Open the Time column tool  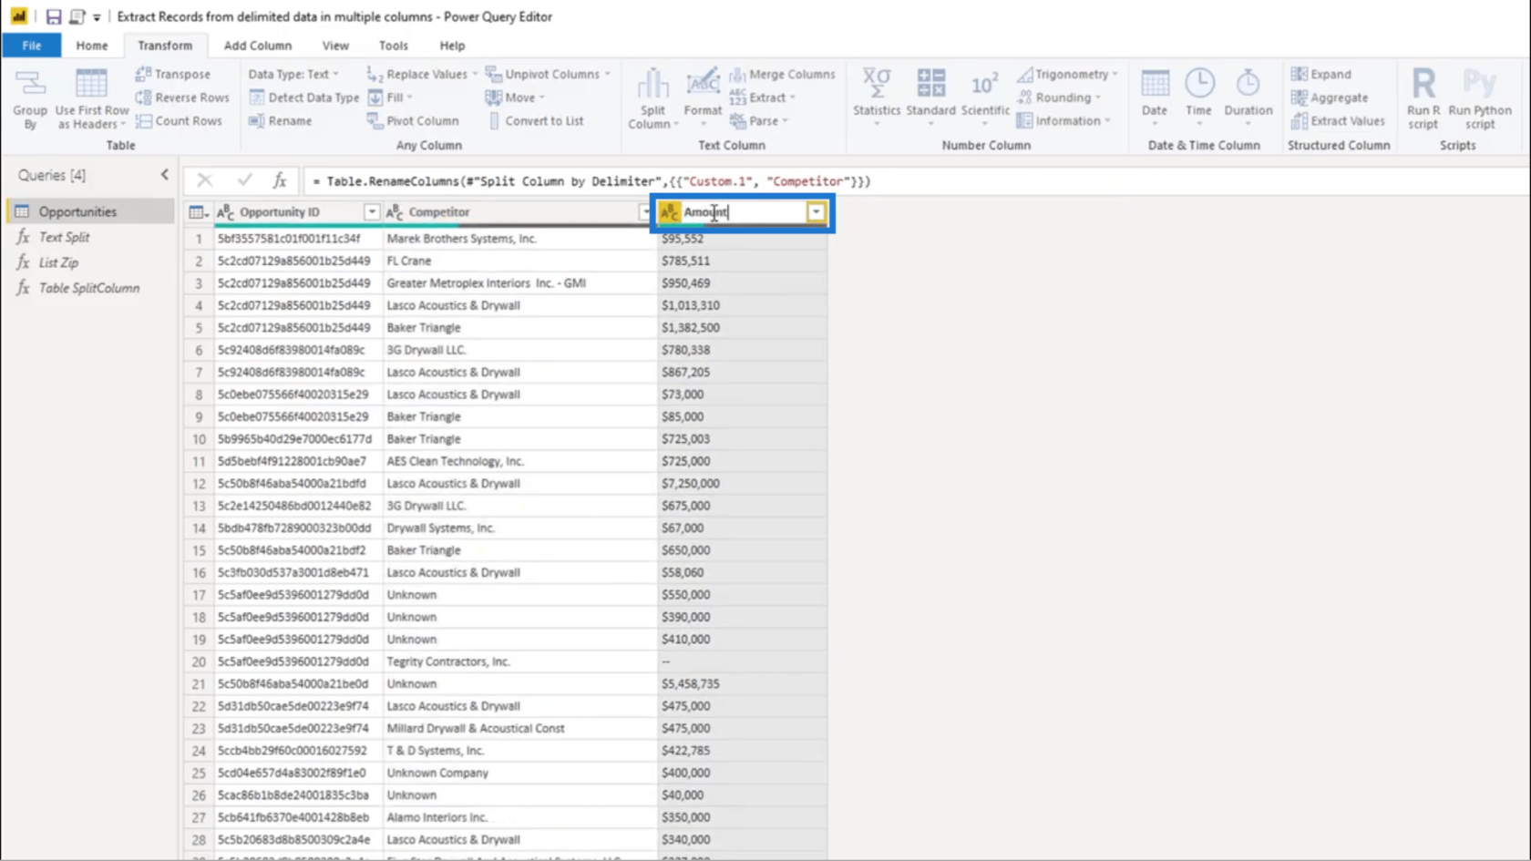click(1199, 97)
